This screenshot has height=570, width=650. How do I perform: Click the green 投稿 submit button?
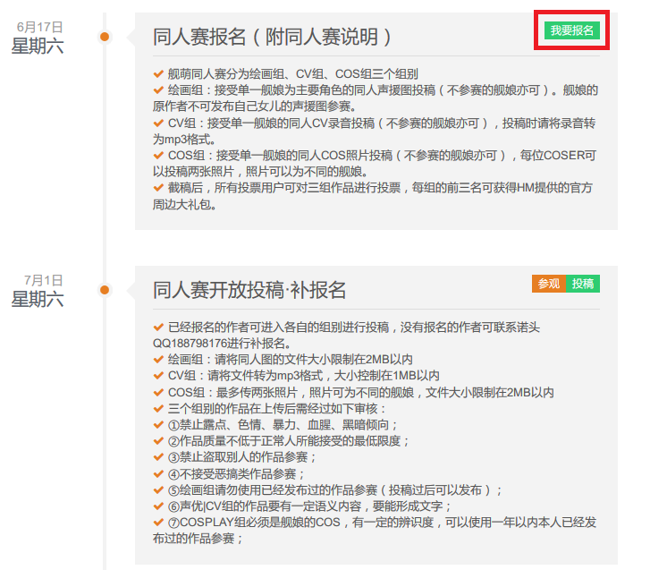click(x=583, y=284)
